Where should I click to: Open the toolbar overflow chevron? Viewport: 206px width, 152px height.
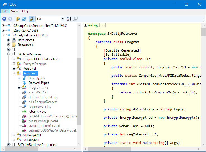[204, 21]
